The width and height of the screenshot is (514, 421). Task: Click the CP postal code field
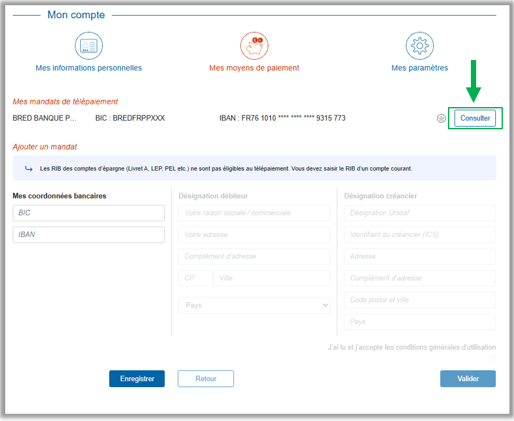pyautogui.click(x=195, y=278)
